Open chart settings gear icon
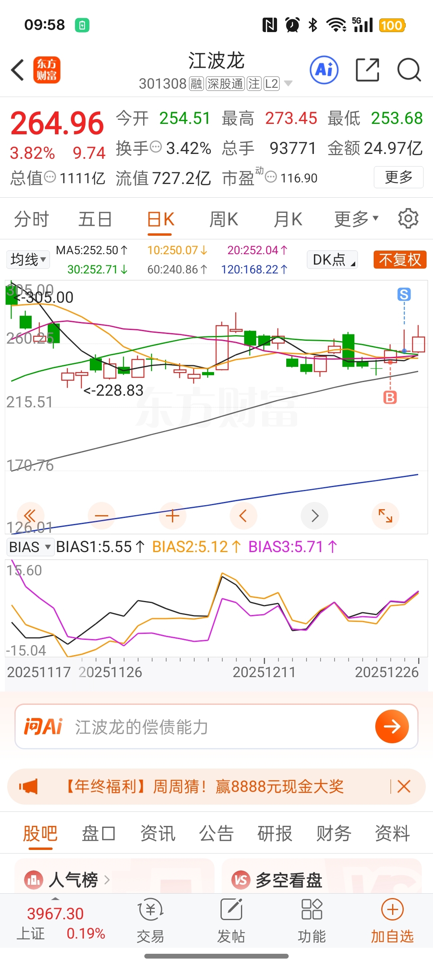 [408, 218]
